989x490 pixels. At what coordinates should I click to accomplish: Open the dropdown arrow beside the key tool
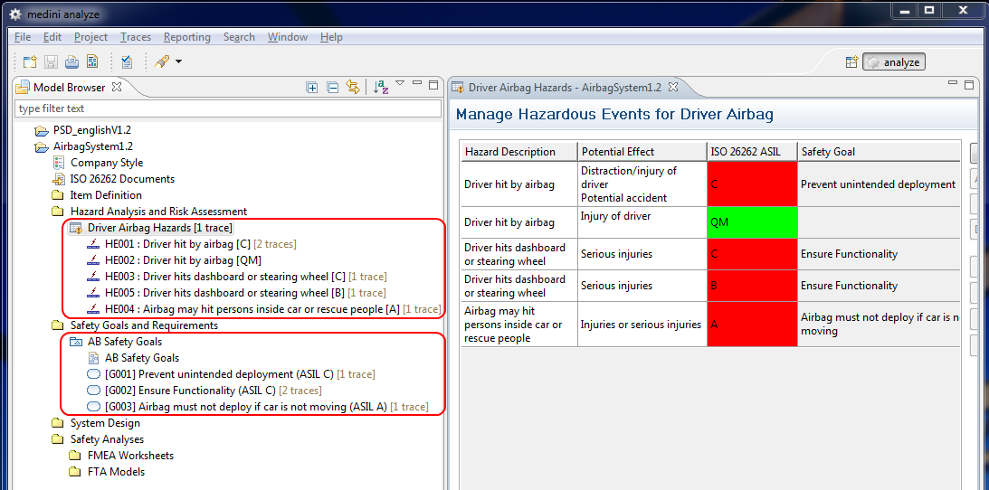pos(178,61)
